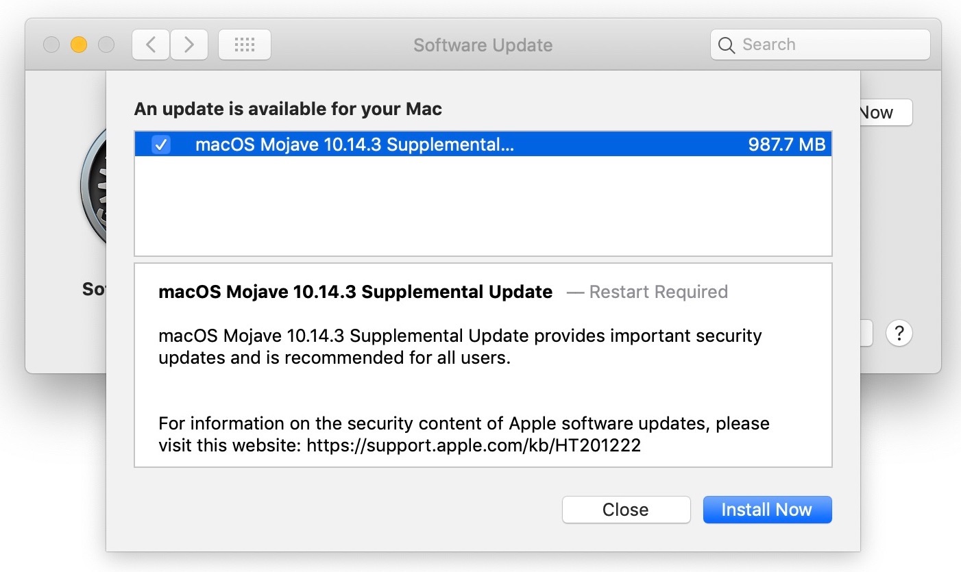Click the gray zoom window button
This screenshot has height=572, width=961.
[x=106, y=45]
